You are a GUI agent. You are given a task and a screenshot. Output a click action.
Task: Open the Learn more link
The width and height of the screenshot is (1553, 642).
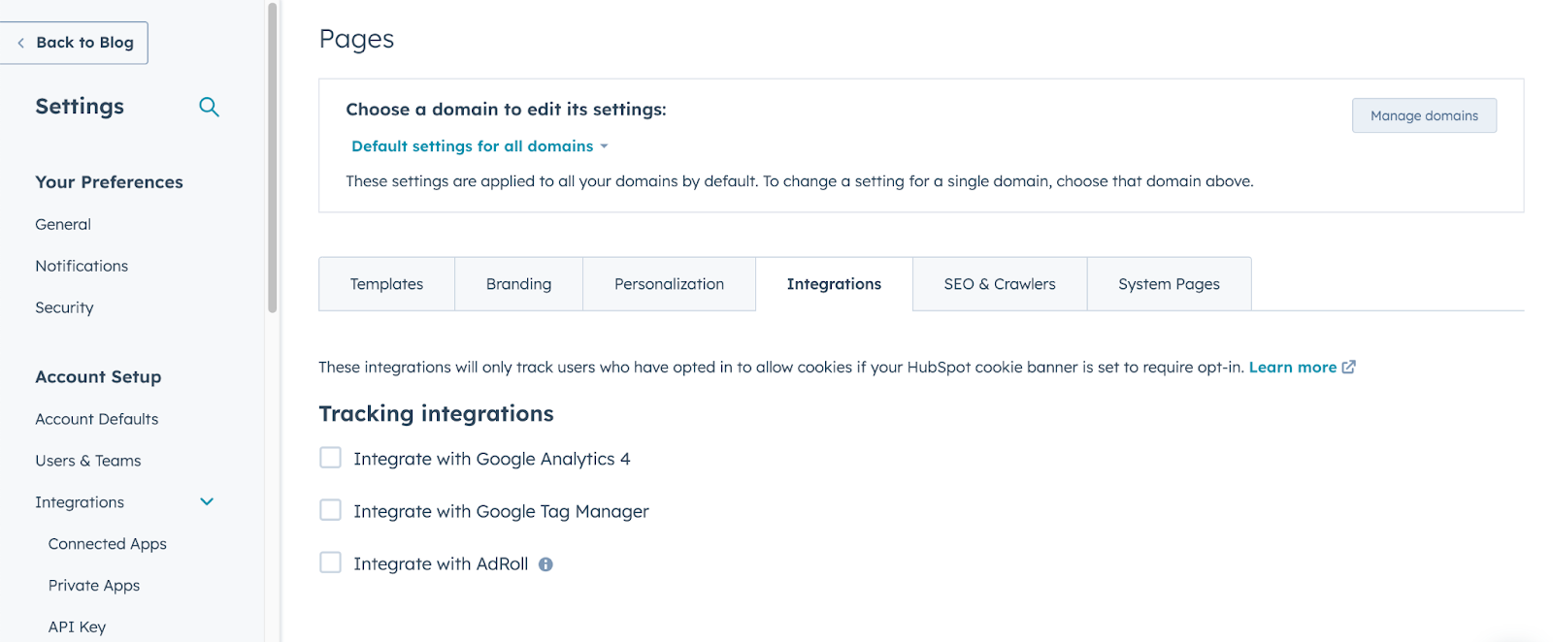tap(1292, 368)
